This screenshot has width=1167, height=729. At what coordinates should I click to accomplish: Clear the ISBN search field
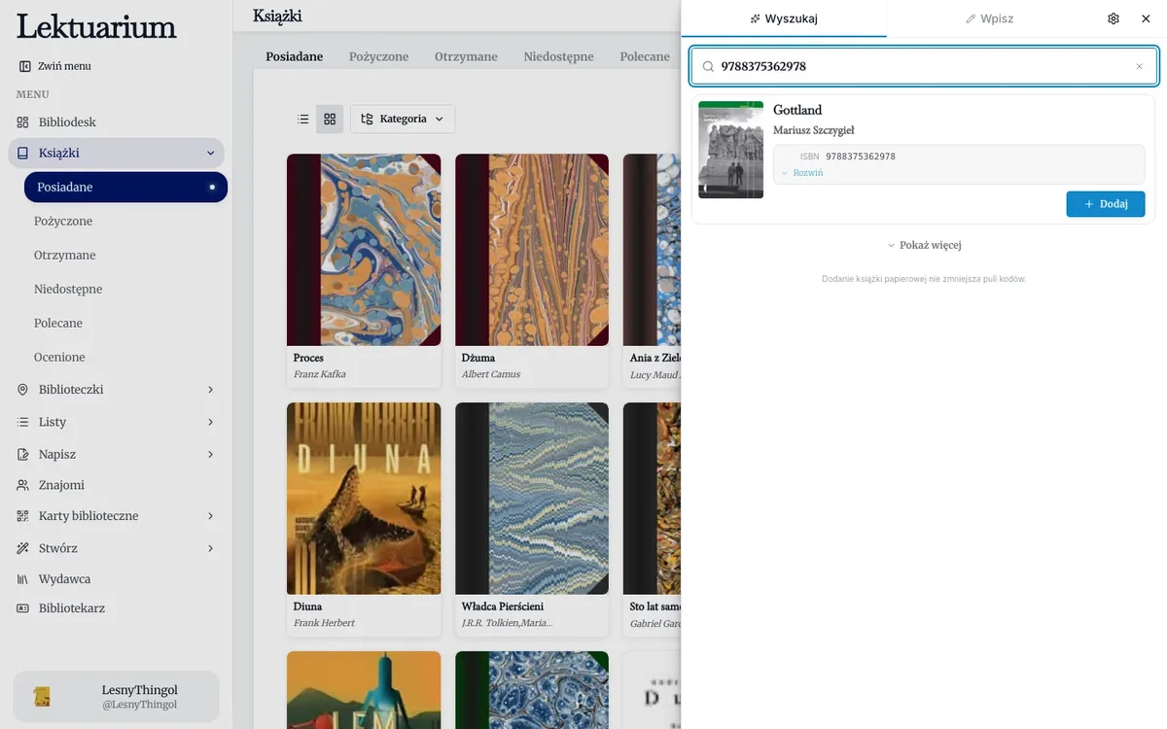coord(1140,67)
